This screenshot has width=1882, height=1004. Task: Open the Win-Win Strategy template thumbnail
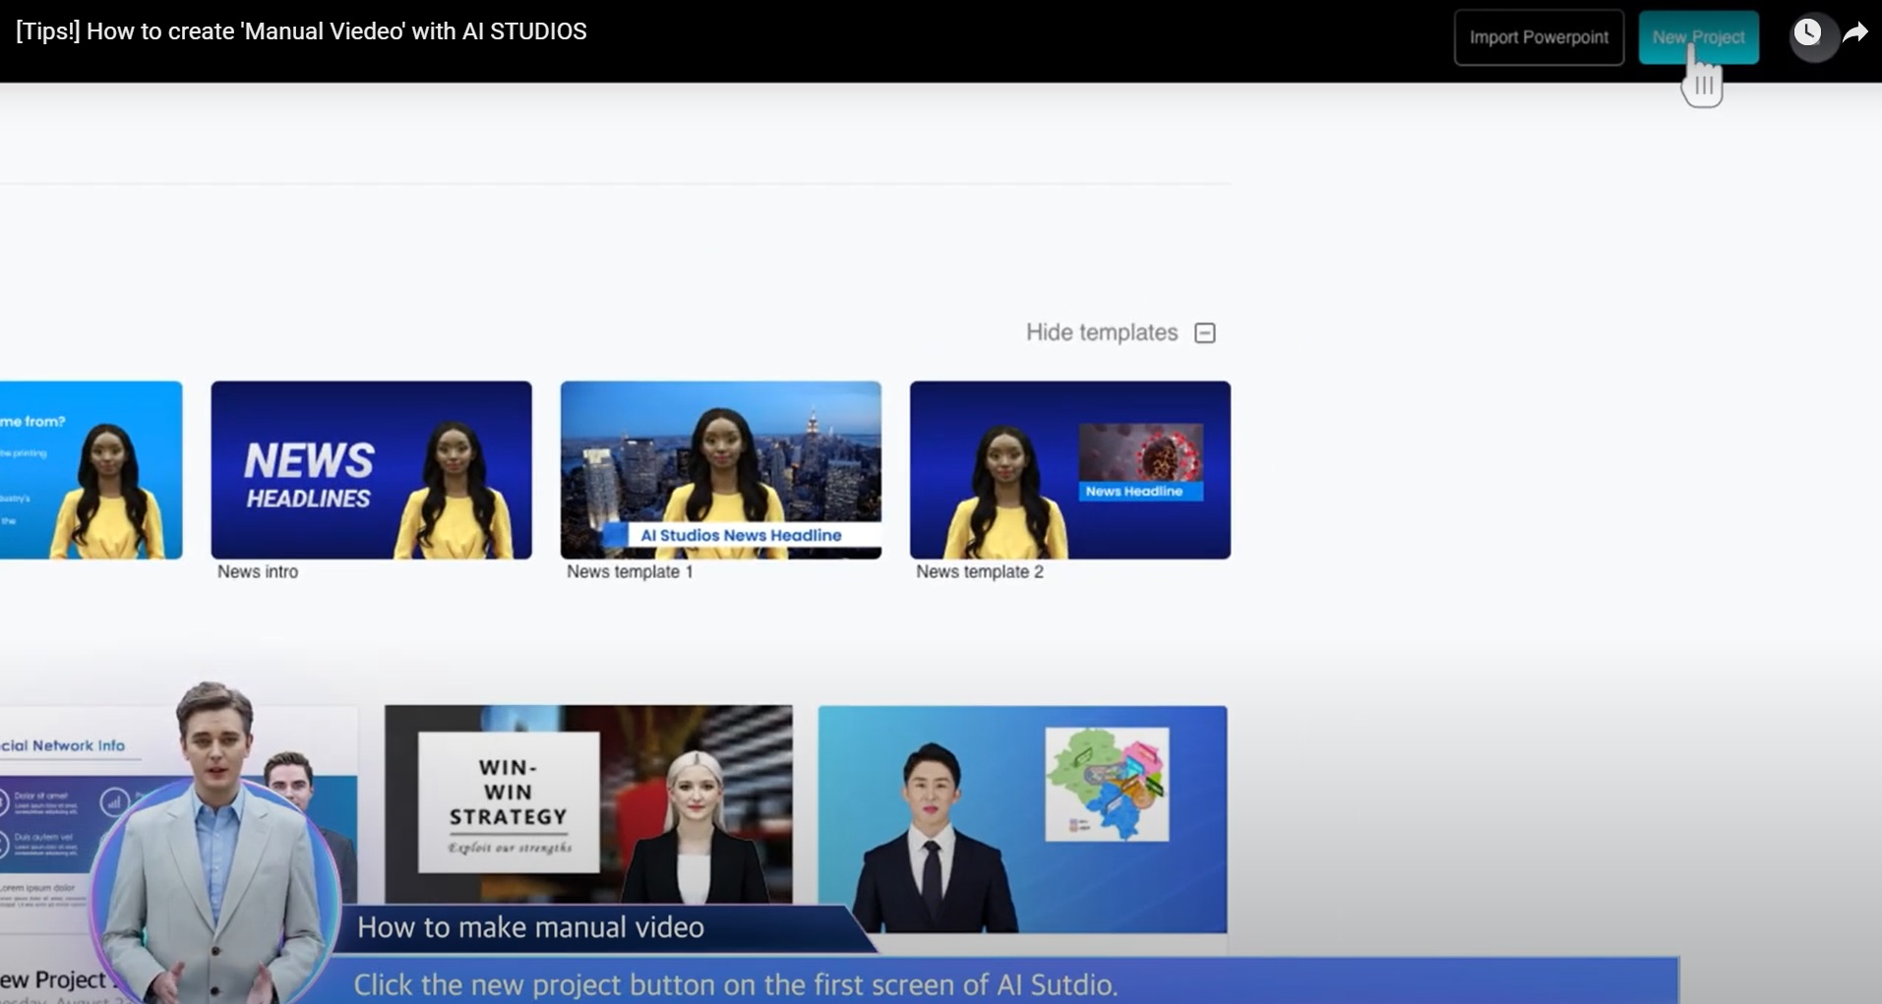(x=588, y=804)
